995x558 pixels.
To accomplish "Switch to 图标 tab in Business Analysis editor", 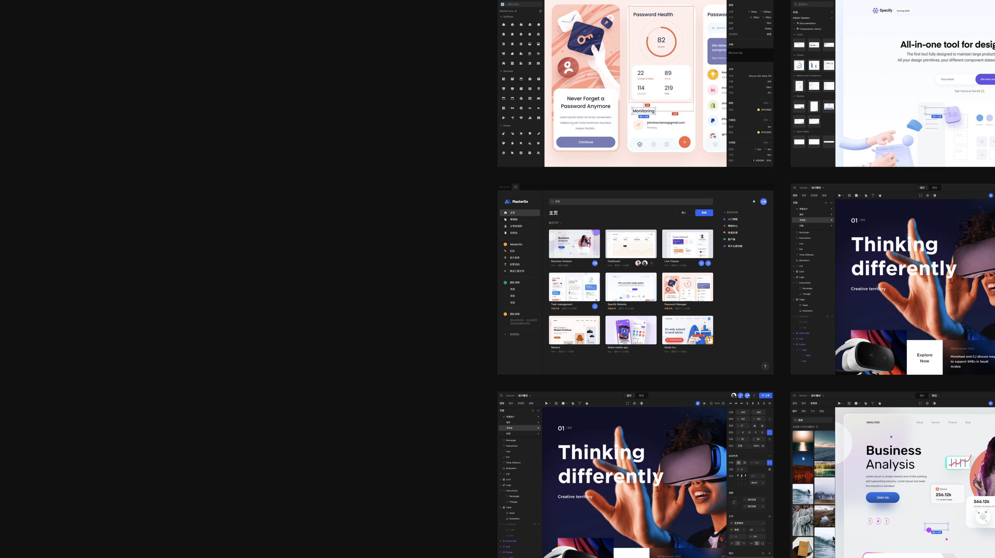I will click(803, 411).
